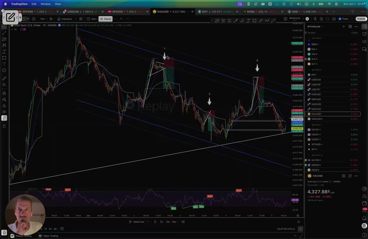Add symbol to watchlist plus icon

(344, 27)
